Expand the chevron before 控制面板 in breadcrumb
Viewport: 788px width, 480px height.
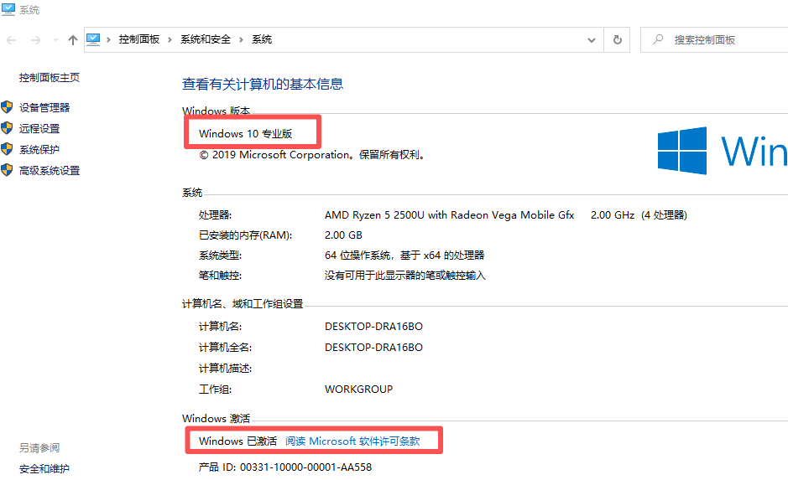[108, 39]
